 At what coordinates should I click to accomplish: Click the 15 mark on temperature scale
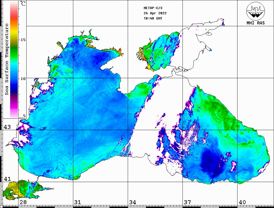(x=23, y=40)
